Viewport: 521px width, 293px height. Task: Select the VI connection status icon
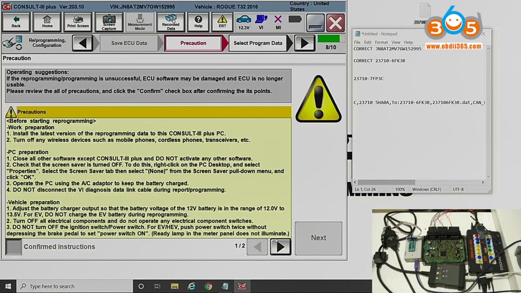point(261,22)
